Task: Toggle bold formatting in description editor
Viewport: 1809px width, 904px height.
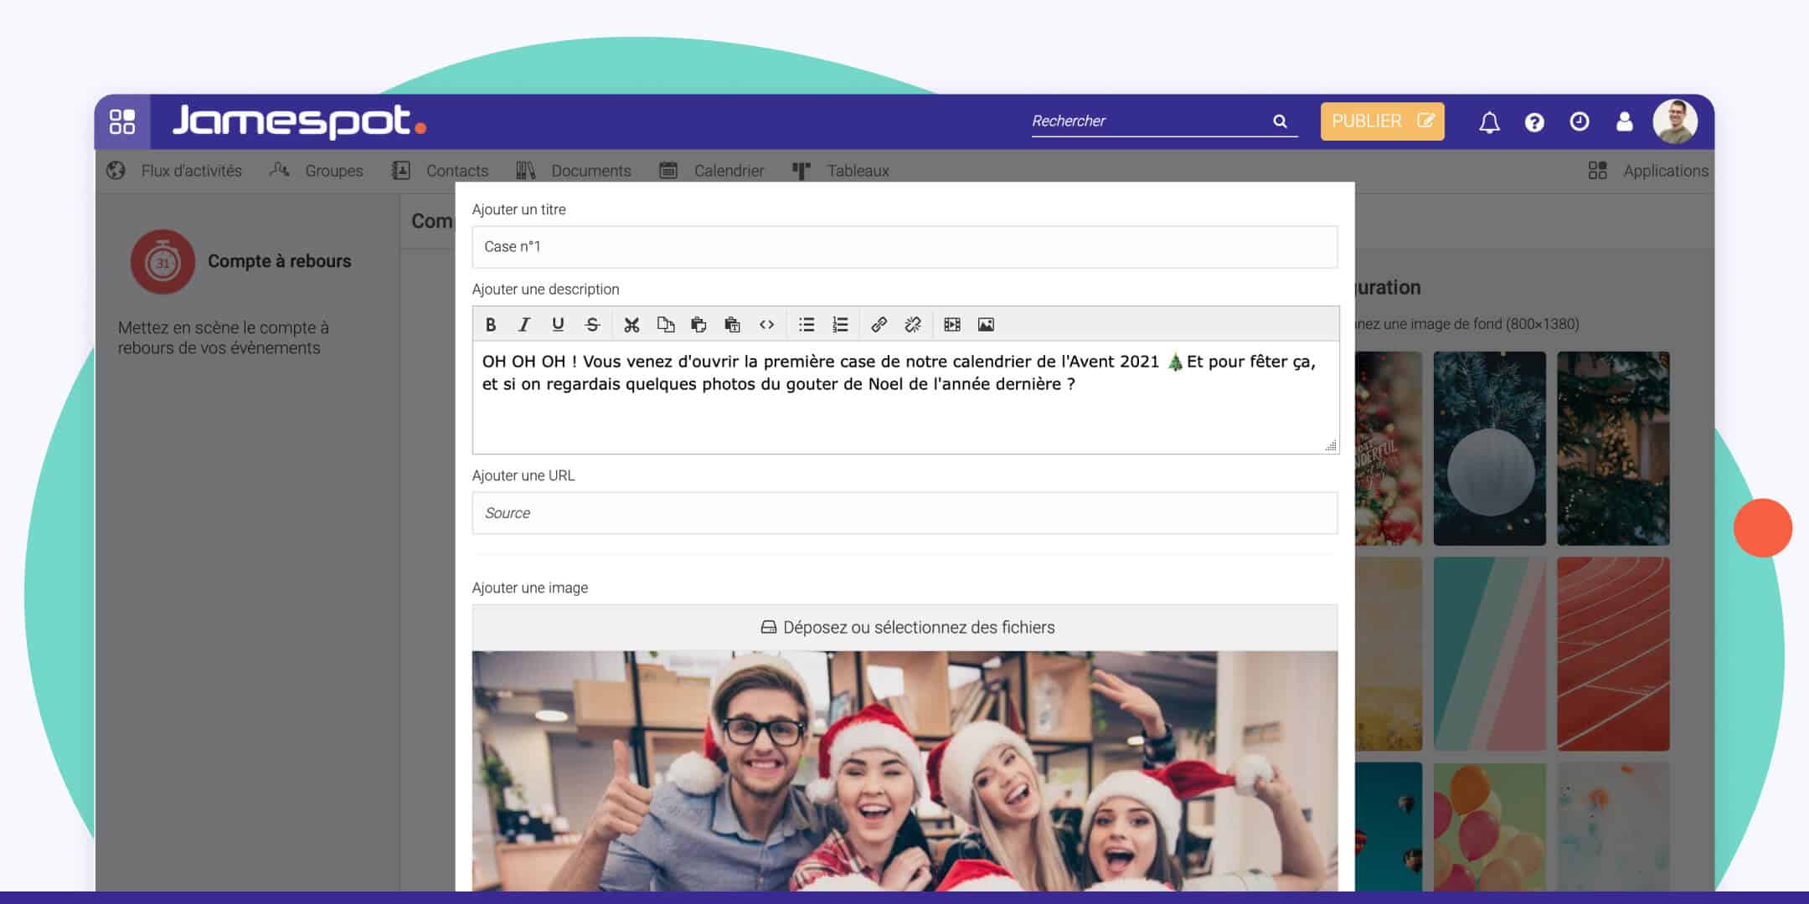Action: [491, 325]
